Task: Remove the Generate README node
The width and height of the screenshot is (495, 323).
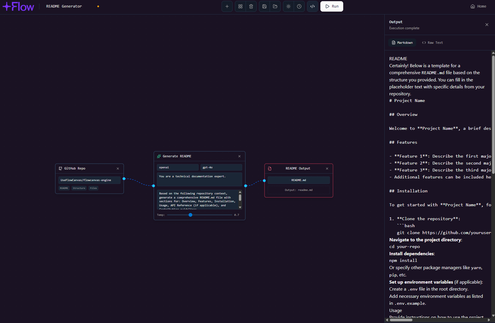Action: [x=239, y=156]
